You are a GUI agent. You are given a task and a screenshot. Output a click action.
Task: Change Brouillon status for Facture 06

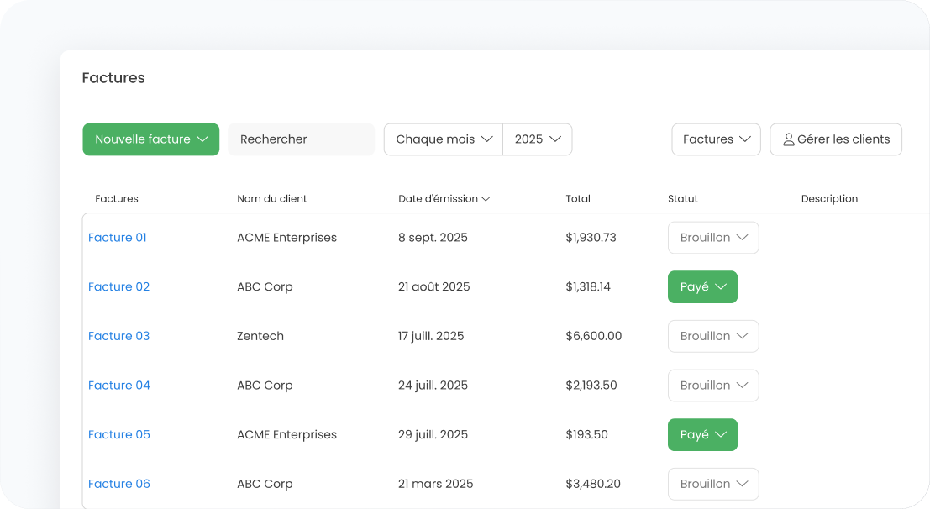tap(713, 484)
